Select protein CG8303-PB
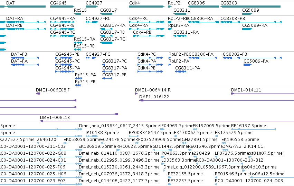 tap(252, 58)
